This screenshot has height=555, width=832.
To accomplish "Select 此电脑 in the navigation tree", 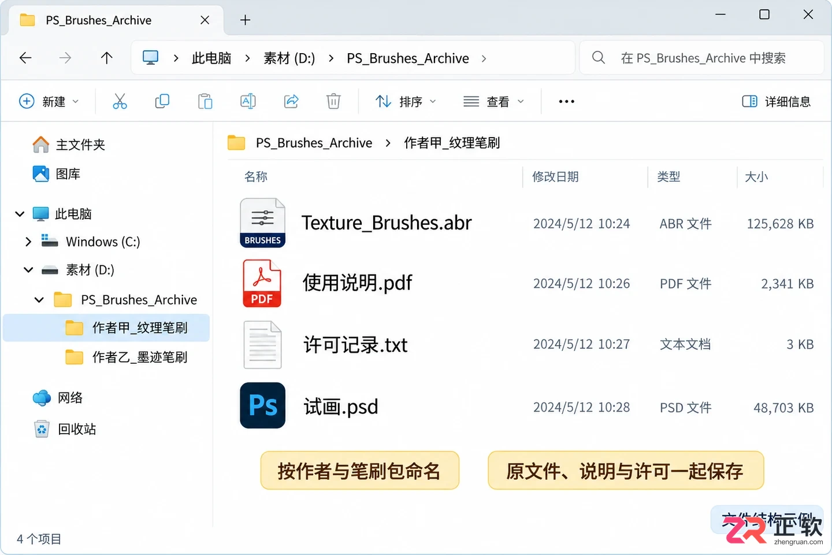I will click(x=73, y=214).
